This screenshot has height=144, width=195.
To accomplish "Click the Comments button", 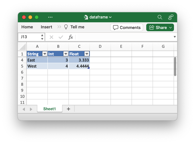I will click(x=126, y=27).
